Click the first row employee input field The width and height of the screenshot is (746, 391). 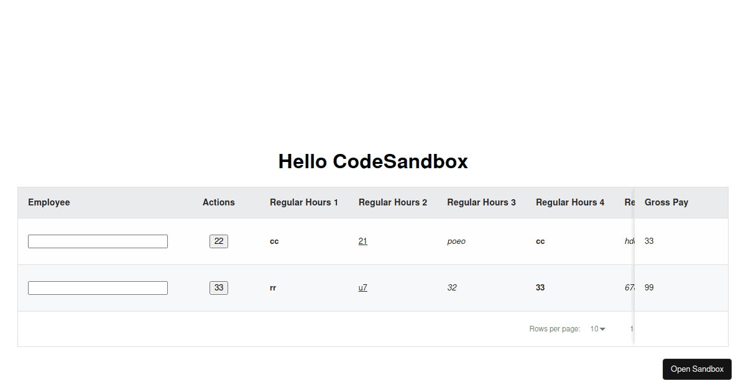click(98, 241)
